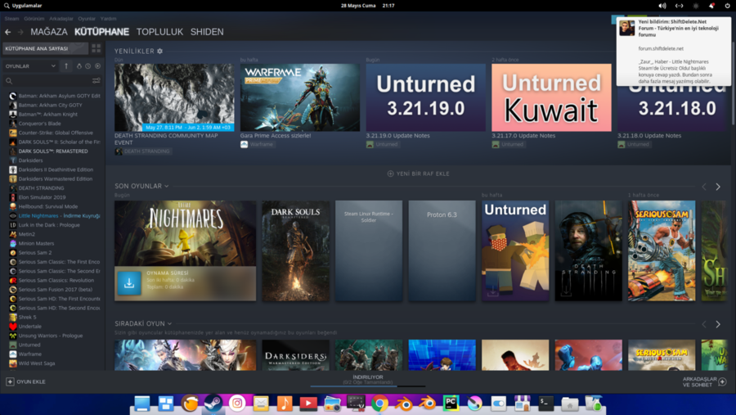
Task: Open the KÜTÜPHANE tab
Action: coord(101,32)
